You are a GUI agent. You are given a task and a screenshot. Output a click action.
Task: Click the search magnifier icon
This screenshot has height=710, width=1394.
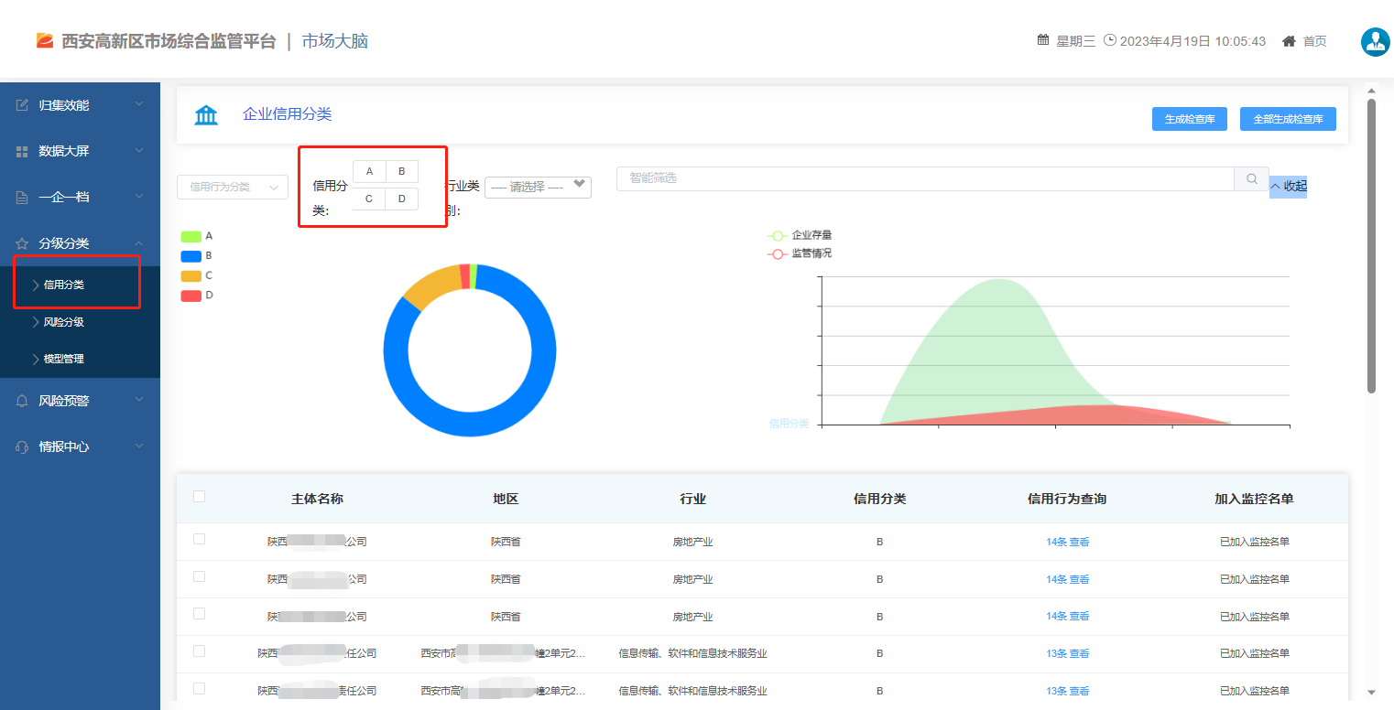pos(1252,178)
